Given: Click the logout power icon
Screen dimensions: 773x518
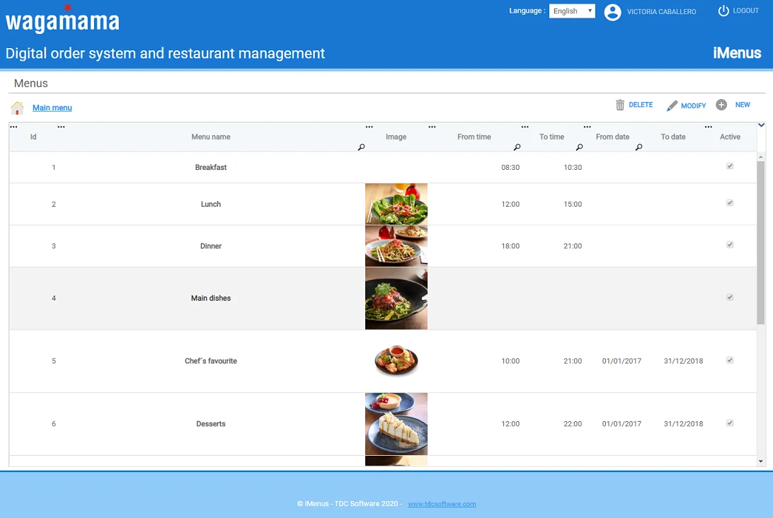Looking at the screenshot, I should coord(723,11).
